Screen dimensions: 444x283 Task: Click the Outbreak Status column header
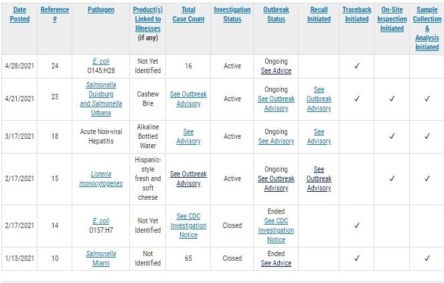(x=275, y=15)
